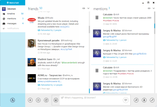Open notifications in the sidebar

coord(13,28)
